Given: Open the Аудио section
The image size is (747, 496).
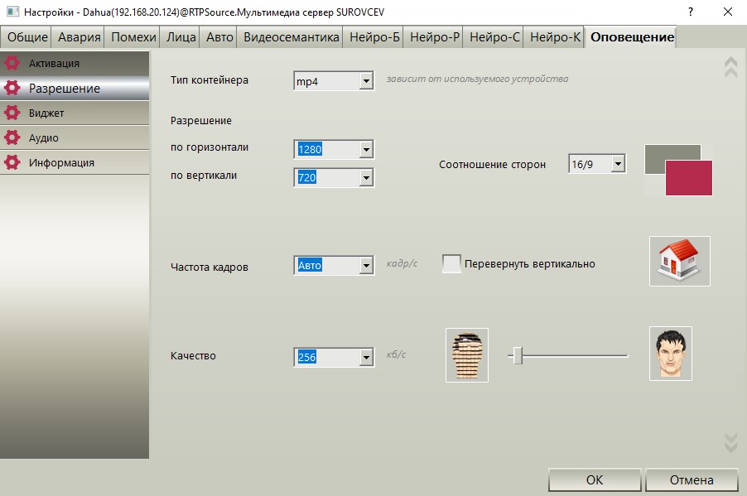Looking at the screenshot, I should pos(75,137).
